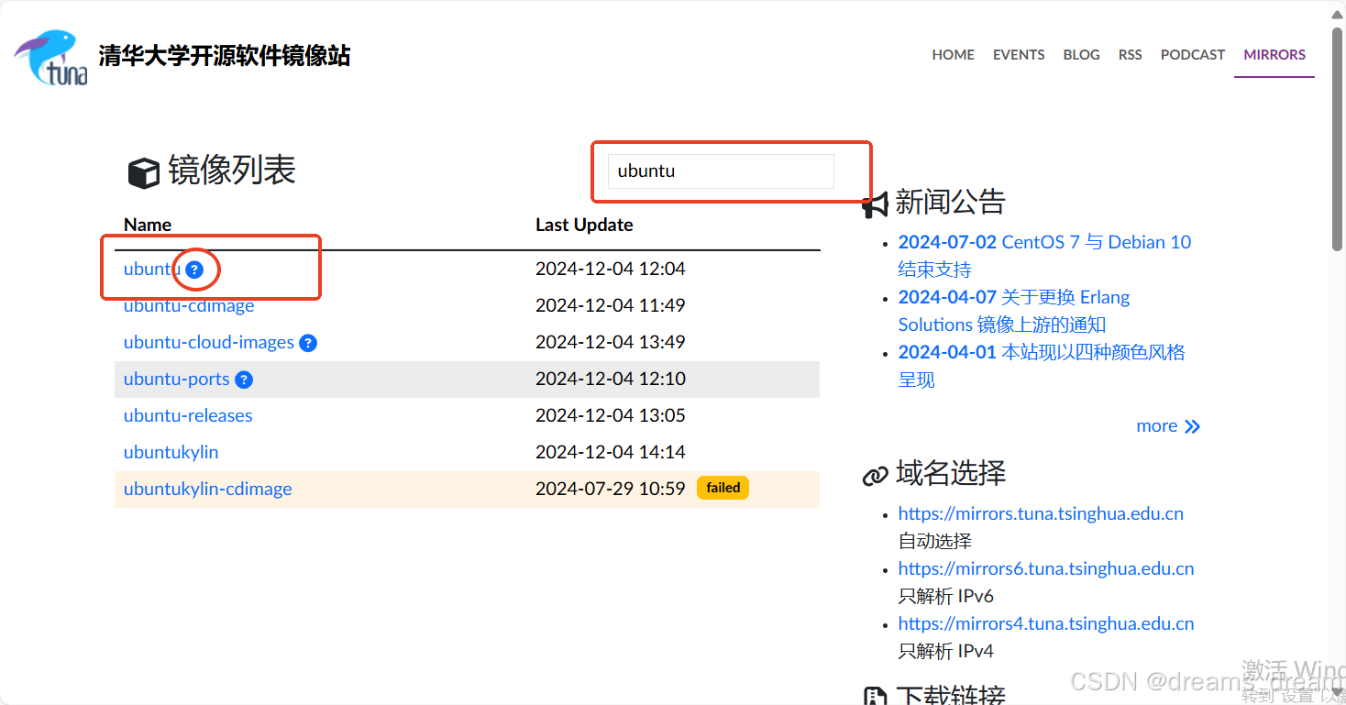Image resolution: width=1346 pixels, height=705 pixels.
Task: Open the ubuntu-ports mirror link
Action: 177,379
